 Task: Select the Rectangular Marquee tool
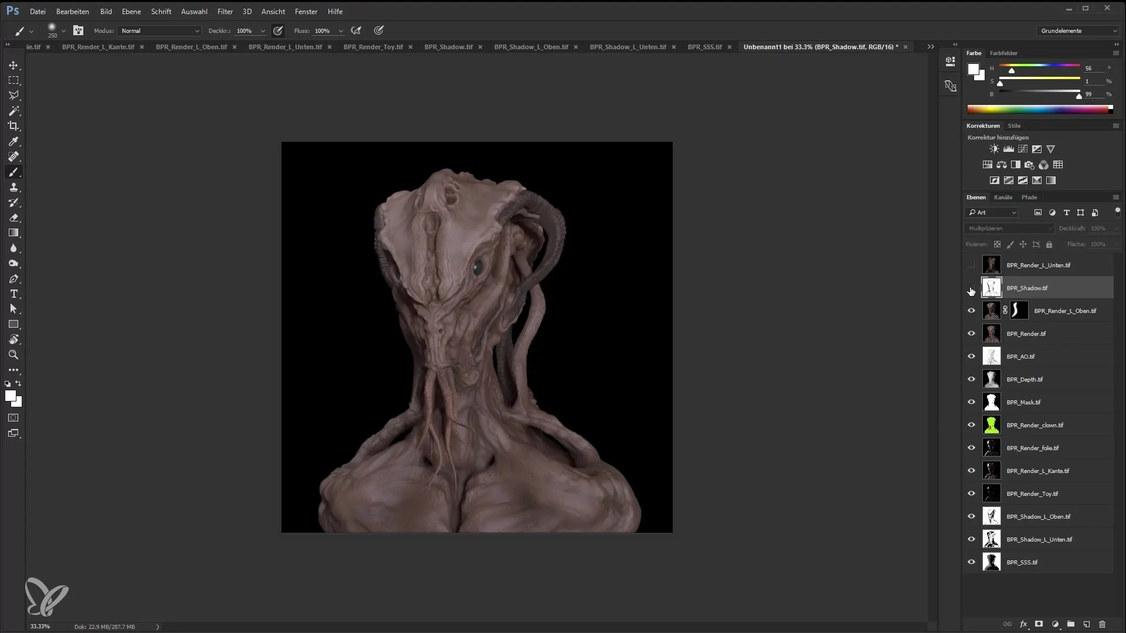(x=13, y=80)
